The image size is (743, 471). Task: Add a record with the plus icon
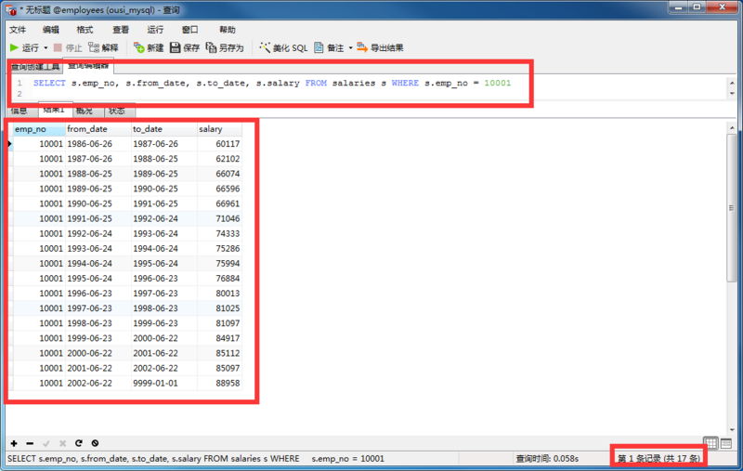click(14, 443)
